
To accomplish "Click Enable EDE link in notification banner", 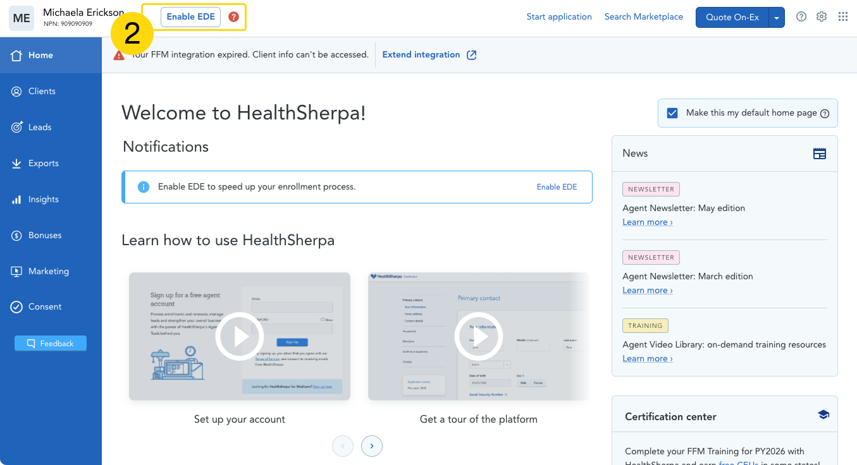I will [x=557, y=187].
